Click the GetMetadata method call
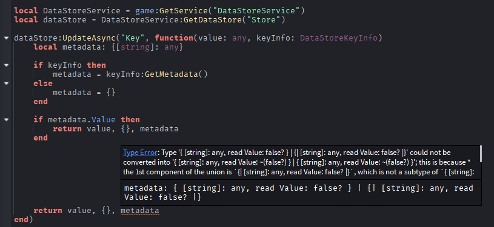494x227 pixels. [x=172, y=74]
